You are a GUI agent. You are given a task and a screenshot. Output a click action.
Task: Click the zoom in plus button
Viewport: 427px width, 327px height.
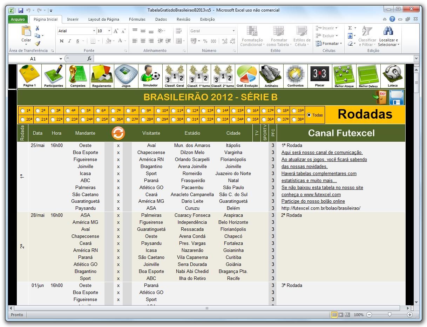click(x=410, y=315)
